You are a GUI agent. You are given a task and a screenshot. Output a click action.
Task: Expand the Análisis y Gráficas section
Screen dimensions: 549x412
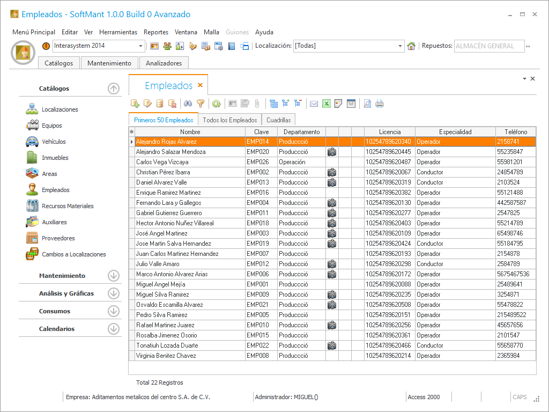(x=113, y=293)
